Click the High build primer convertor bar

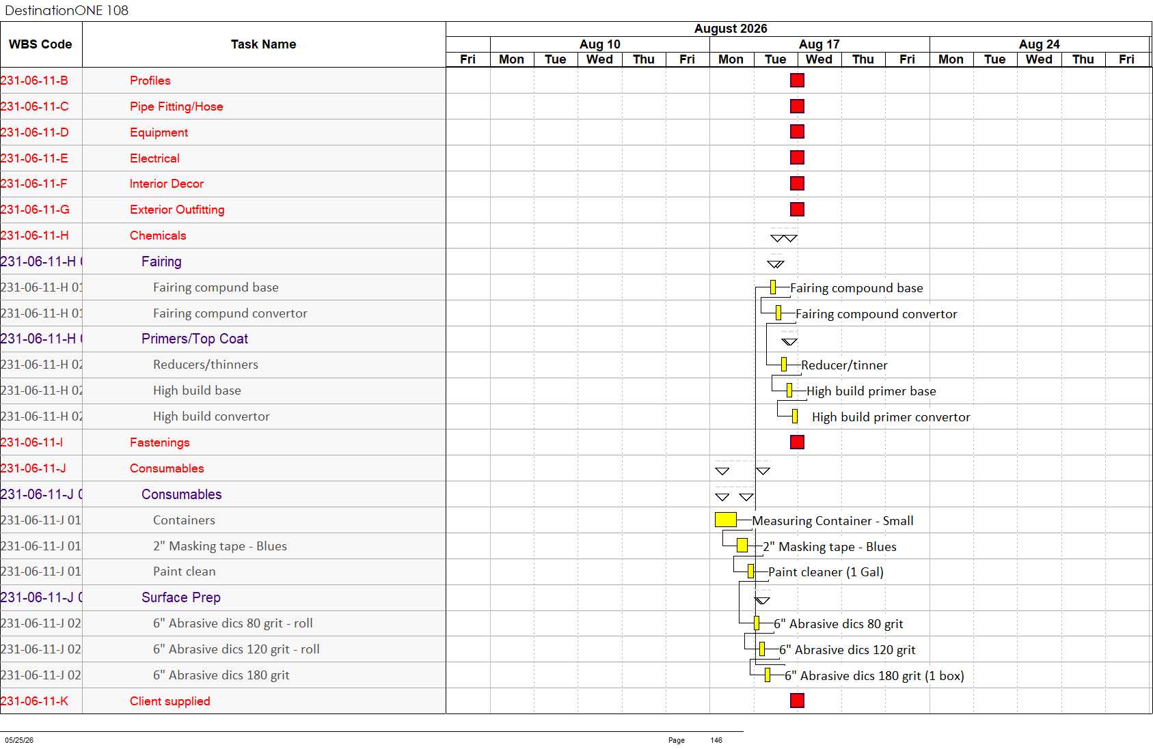[795, 416]
